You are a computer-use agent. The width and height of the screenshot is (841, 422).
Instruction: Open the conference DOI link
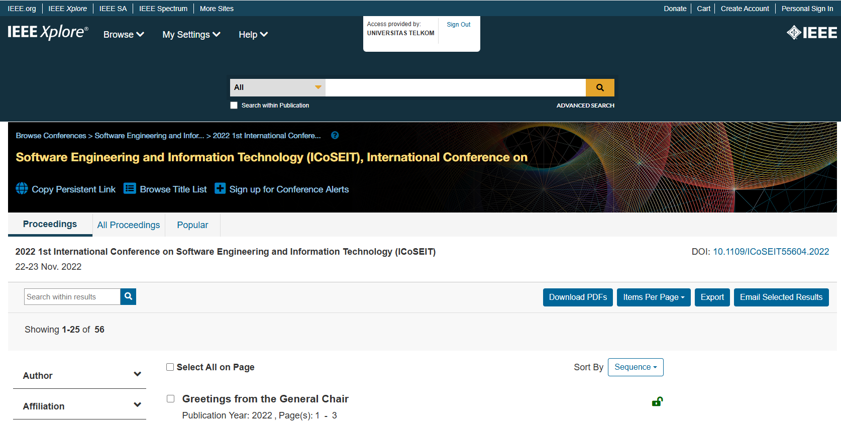pyautogui.click(x=771, y=252)
